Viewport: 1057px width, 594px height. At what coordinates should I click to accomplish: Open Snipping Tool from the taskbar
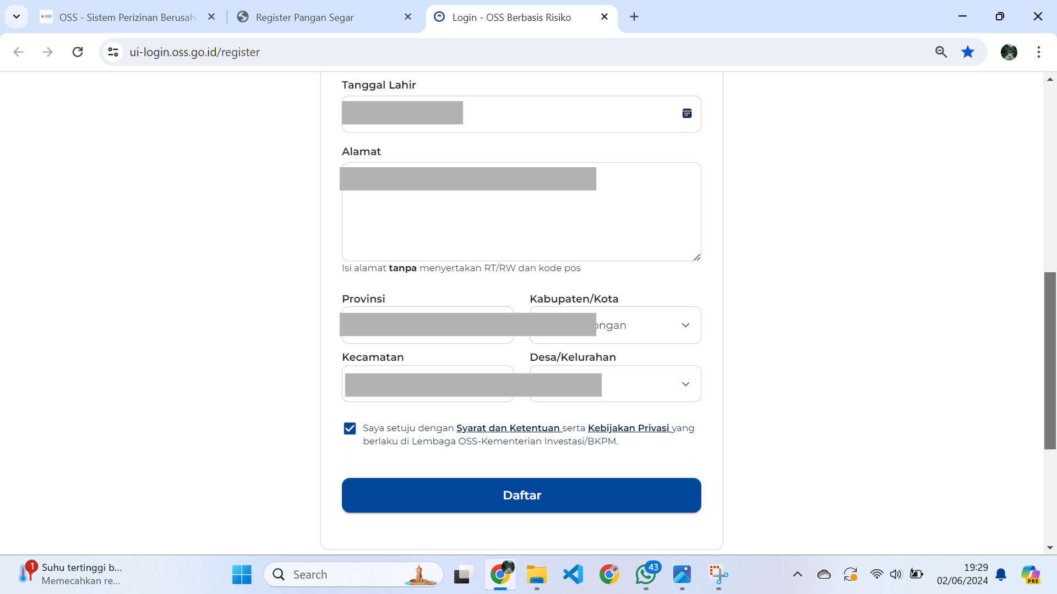718,574
